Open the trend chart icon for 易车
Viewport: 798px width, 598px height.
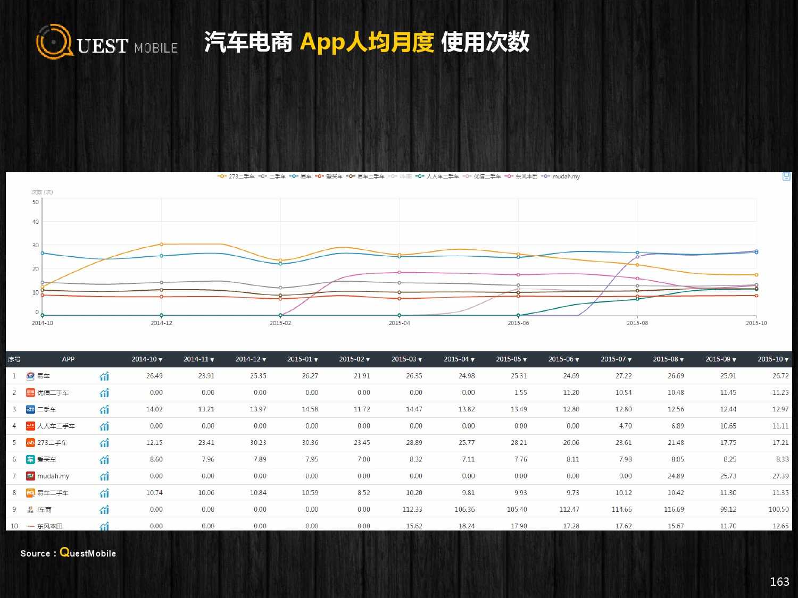pos(104,376)
